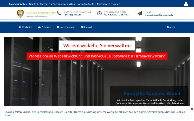The width and height of the screenshot is (194, 121).
Task: Click the Amaryllis Systems GmbH logo text
Action: coord(41,13)
